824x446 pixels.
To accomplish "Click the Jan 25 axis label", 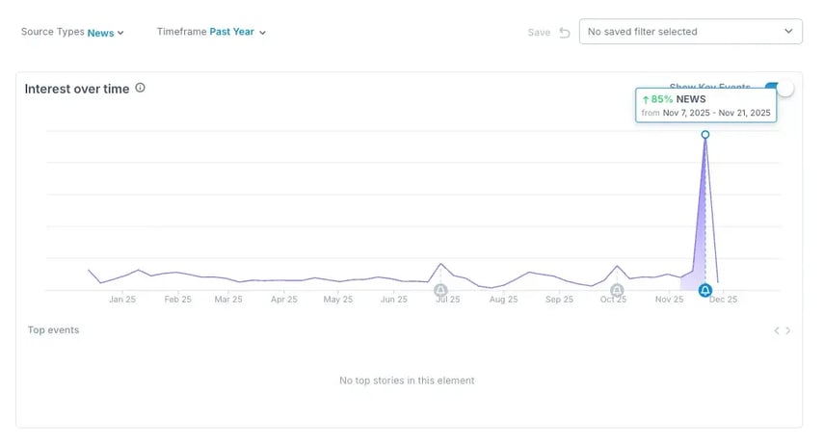I will point(122,299).
